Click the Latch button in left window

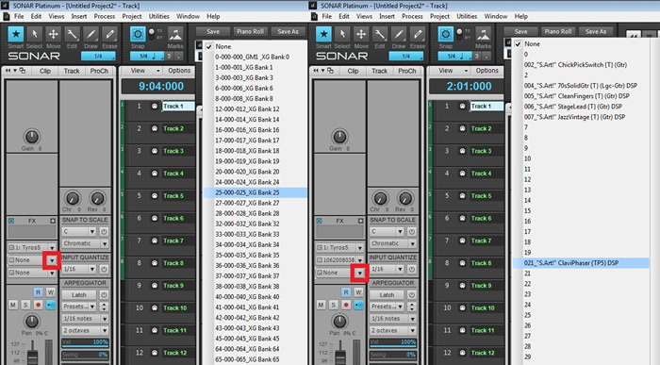point(79,294)
